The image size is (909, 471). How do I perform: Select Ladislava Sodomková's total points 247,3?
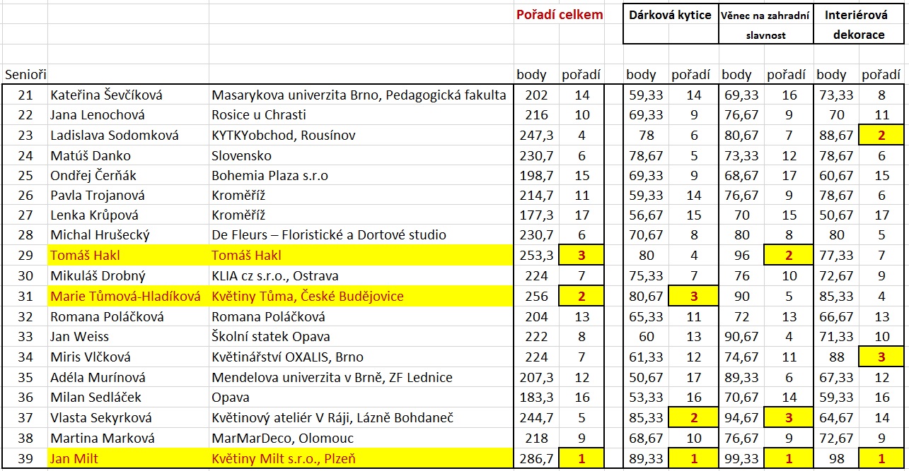[x=536, y=135]
